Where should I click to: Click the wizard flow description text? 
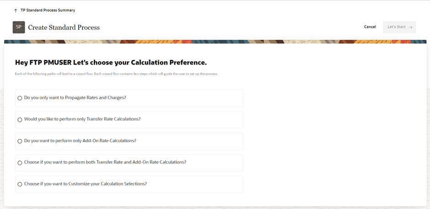coord(116,74)
